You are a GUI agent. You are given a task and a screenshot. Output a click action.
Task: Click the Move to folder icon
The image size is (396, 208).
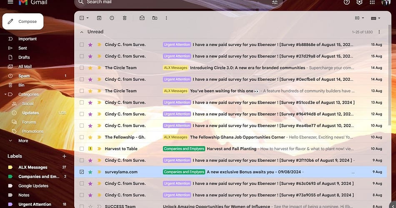155,18
